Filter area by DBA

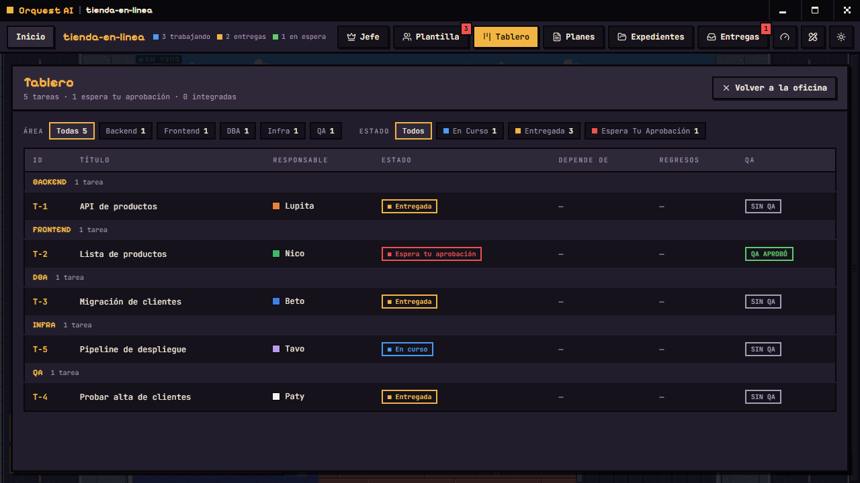click(238, 131)
